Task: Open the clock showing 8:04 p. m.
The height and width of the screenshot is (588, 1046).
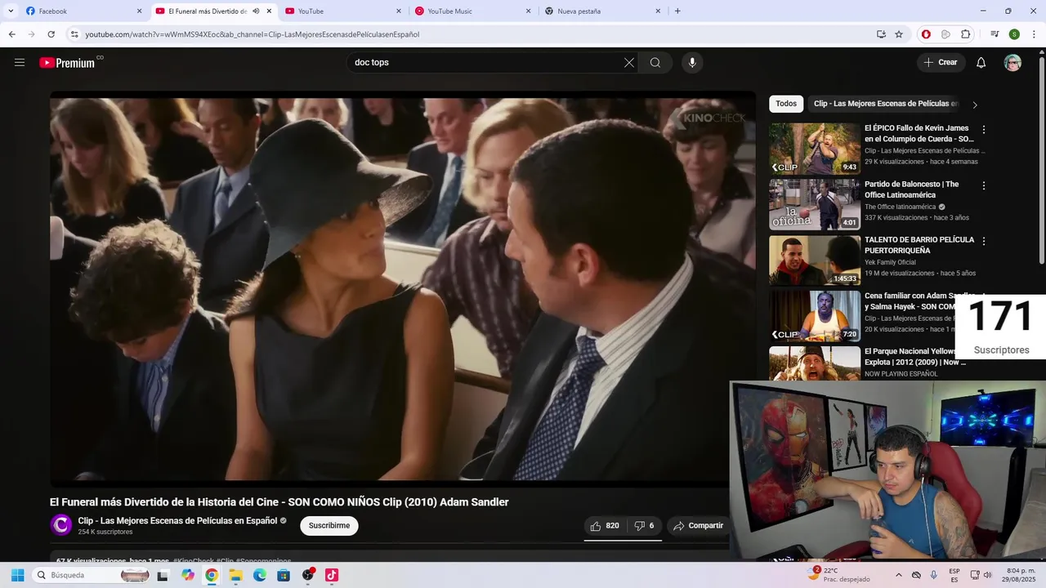Action: coord(1020,575)
